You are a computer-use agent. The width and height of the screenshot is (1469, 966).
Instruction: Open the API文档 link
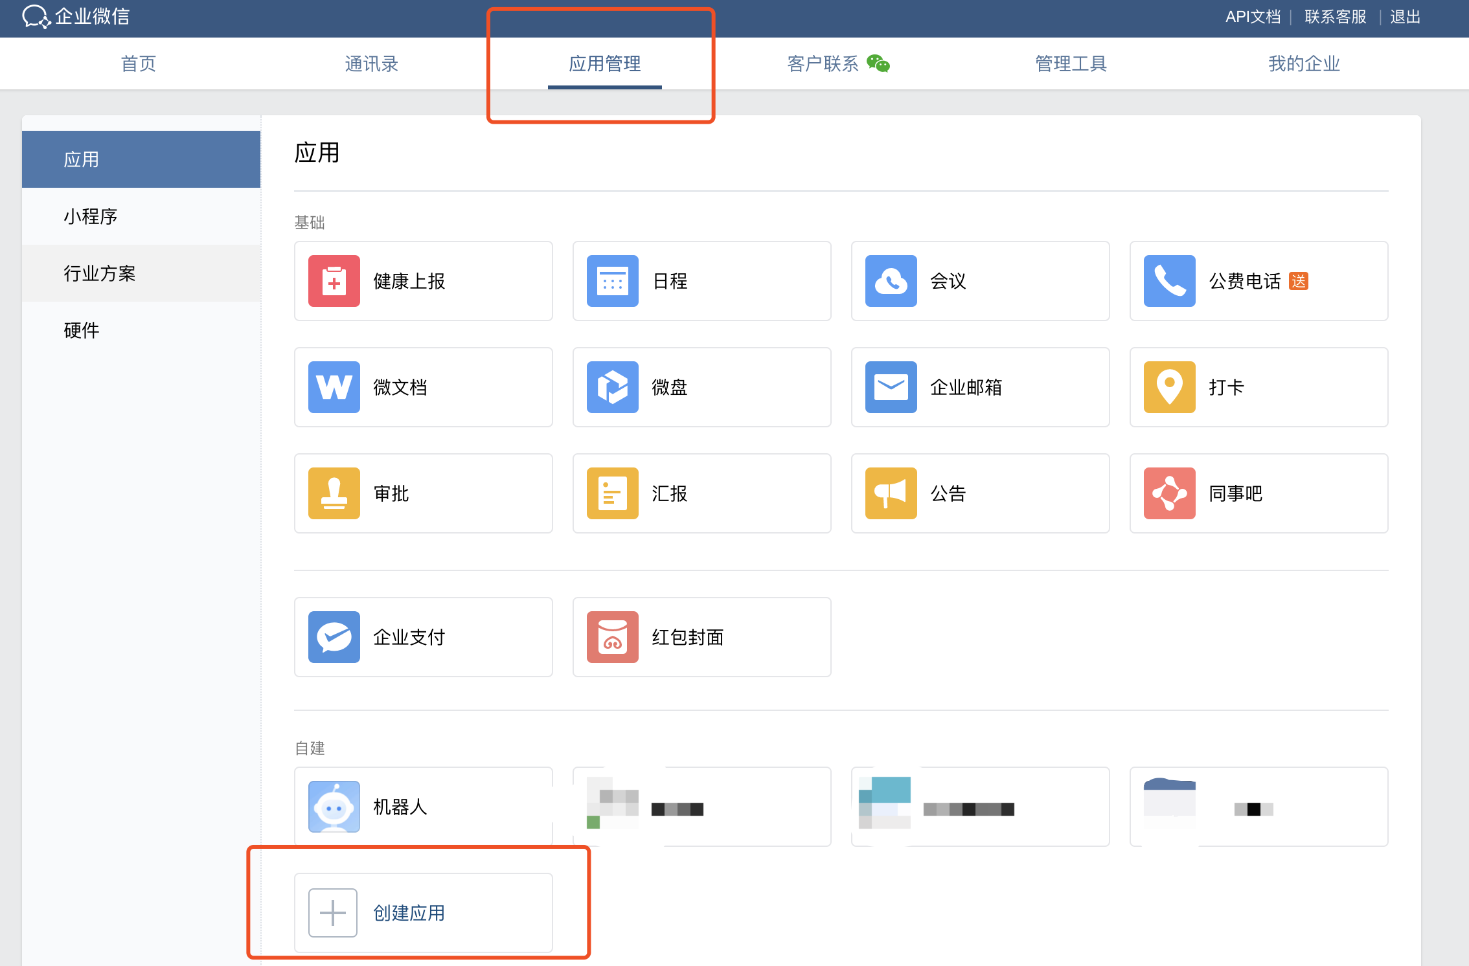(1253, 17)
